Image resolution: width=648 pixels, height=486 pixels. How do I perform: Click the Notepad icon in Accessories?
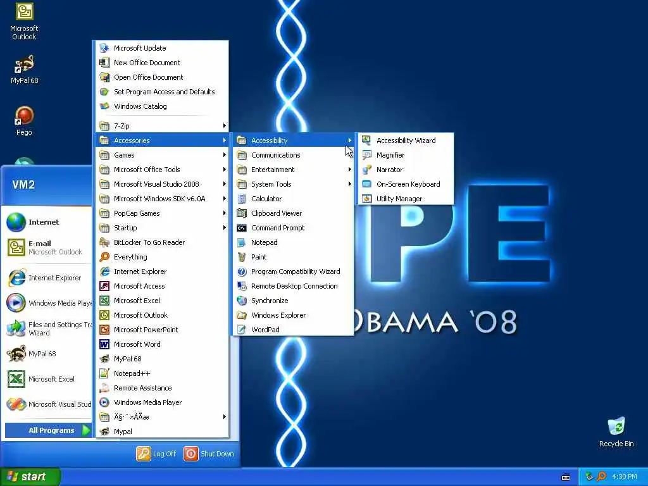242,242
